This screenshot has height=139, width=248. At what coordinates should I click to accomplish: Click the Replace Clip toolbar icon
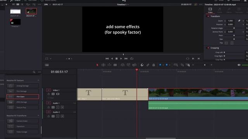(x=134, y=65)
